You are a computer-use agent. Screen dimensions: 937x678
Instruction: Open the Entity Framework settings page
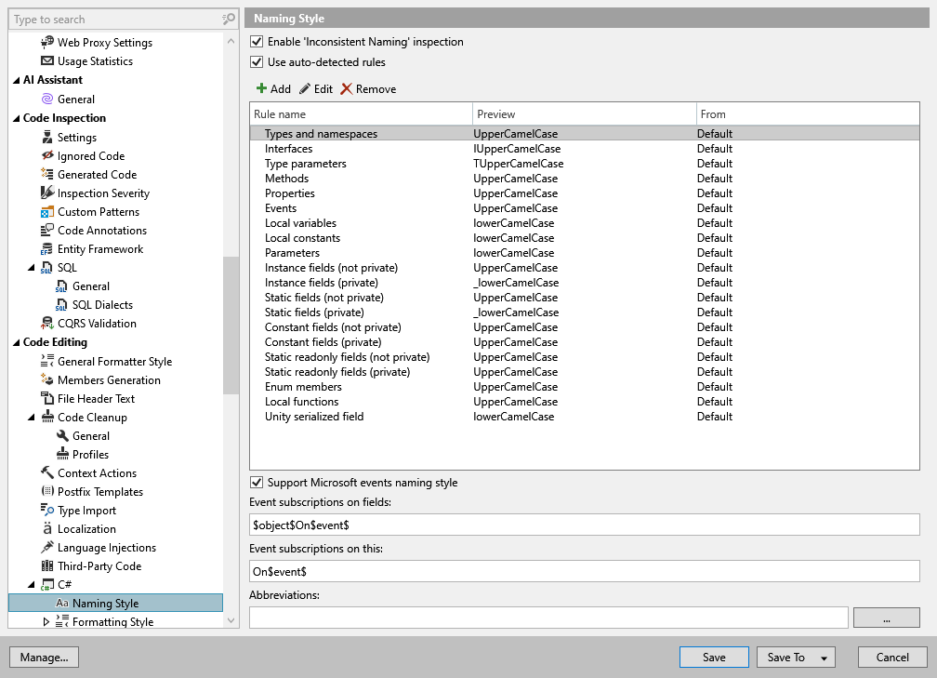coord(104,248)
